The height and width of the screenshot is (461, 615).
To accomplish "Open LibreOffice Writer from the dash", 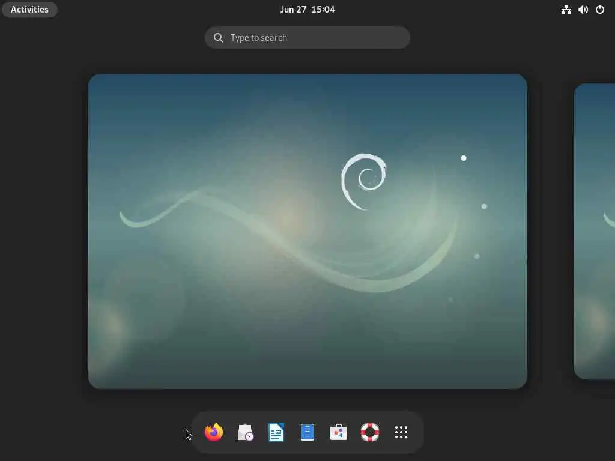I will point(276,432).
